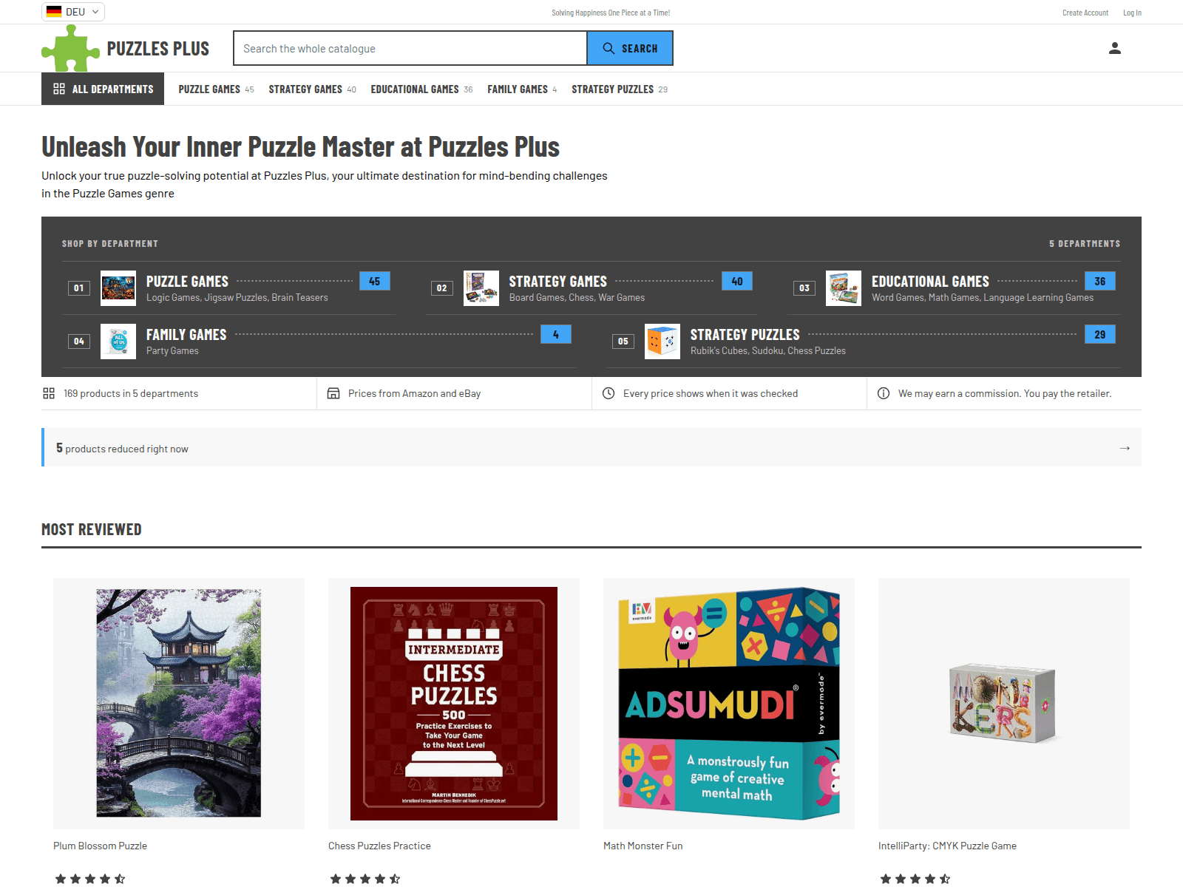The width and height of the screenshot is (1183, 887).
Task: Click the info icon beside commission notice
Action: pyautogui.click(x=884, y=393)
